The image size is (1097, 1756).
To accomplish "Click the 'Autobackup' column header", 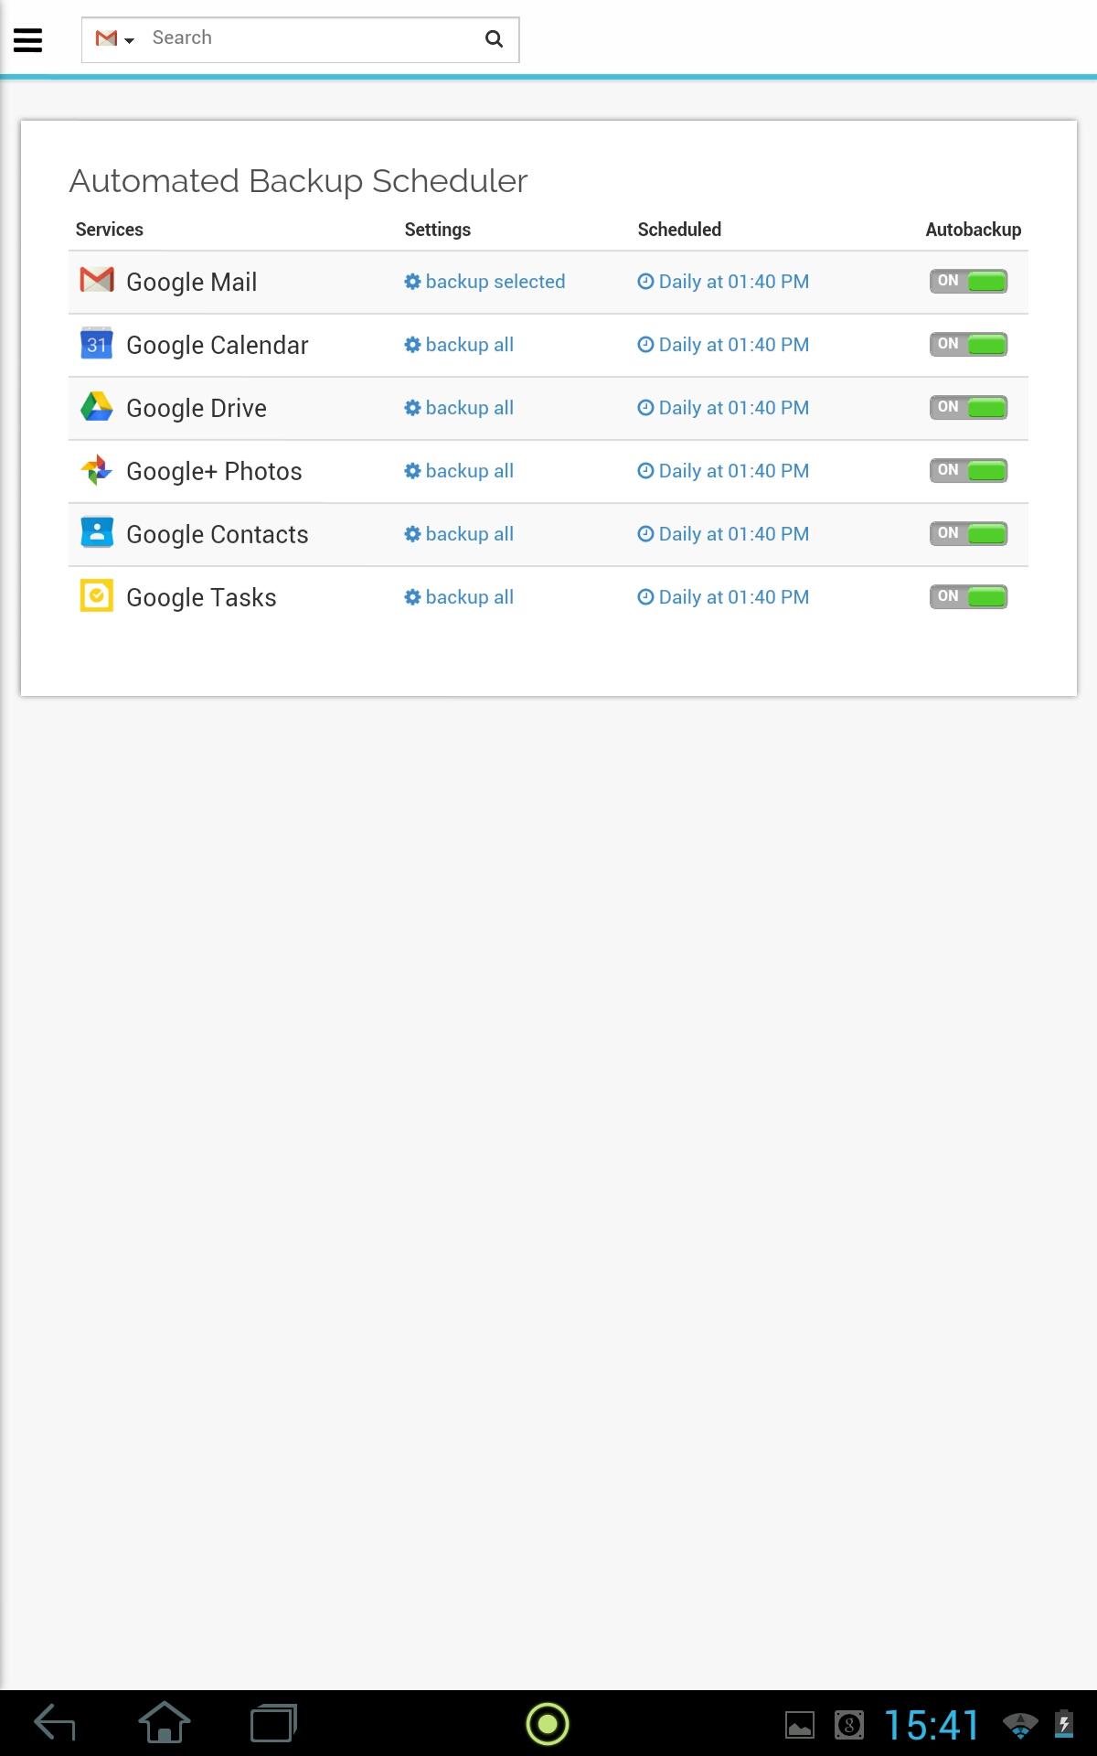I will 974,230.
